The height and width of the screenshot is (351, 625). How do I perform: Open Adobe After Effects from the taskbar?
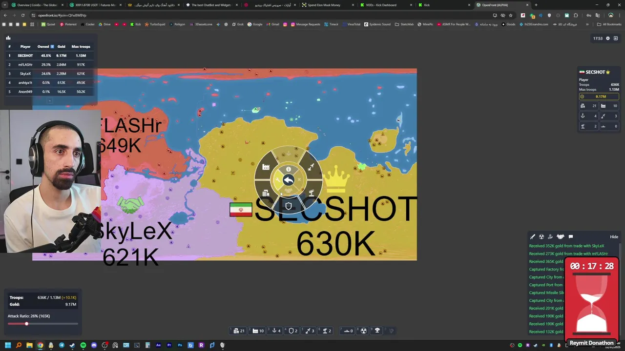click(158, 345)
